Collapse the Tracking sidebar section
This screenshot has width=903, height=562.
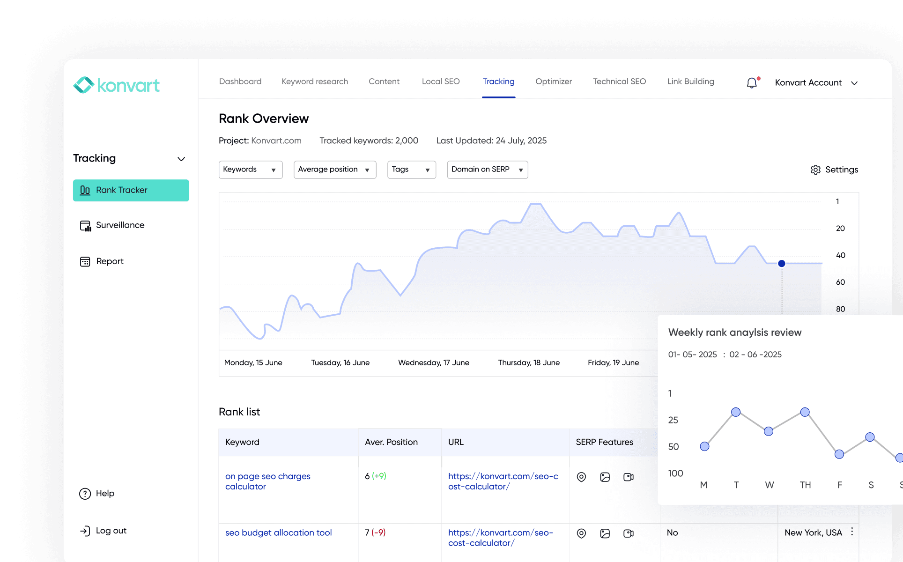pos(181,159)
